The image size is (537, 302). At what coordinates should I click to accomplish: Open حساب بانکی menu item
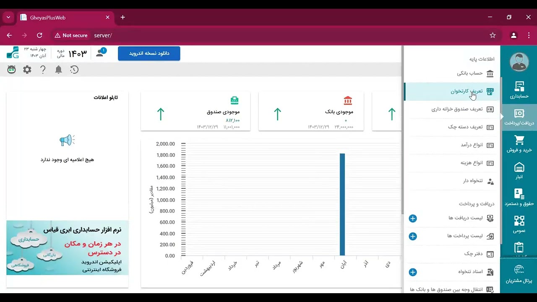(x=451, y=73)
